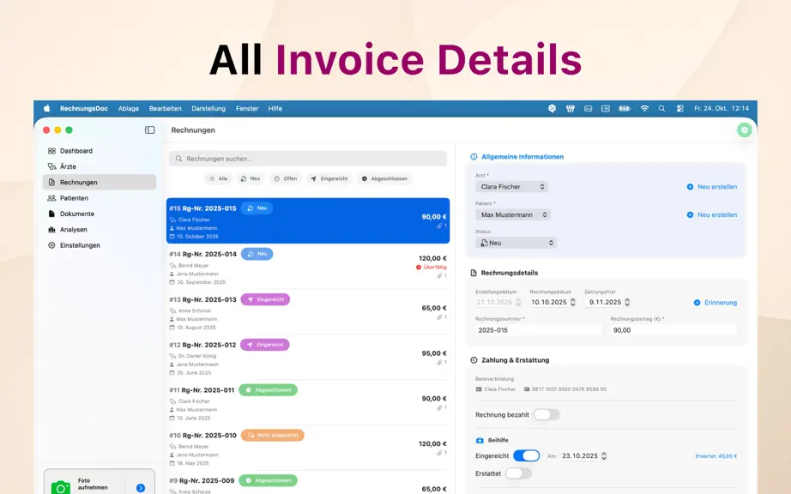Select invoice #13 Rg-Nr. 2025-013
Viewport: 791px width, 494px height.
coord(308,312)
